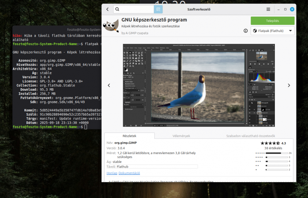The height and width of the screenshot is (198, 308).
Task: Toggle the blue button beside the search field
Action: click(x=158, y=9)
